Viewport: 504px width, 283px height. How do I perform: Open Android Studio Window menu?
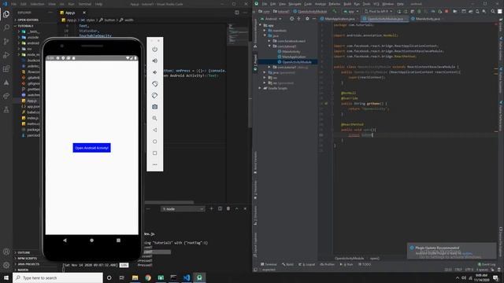pos(388,4)
